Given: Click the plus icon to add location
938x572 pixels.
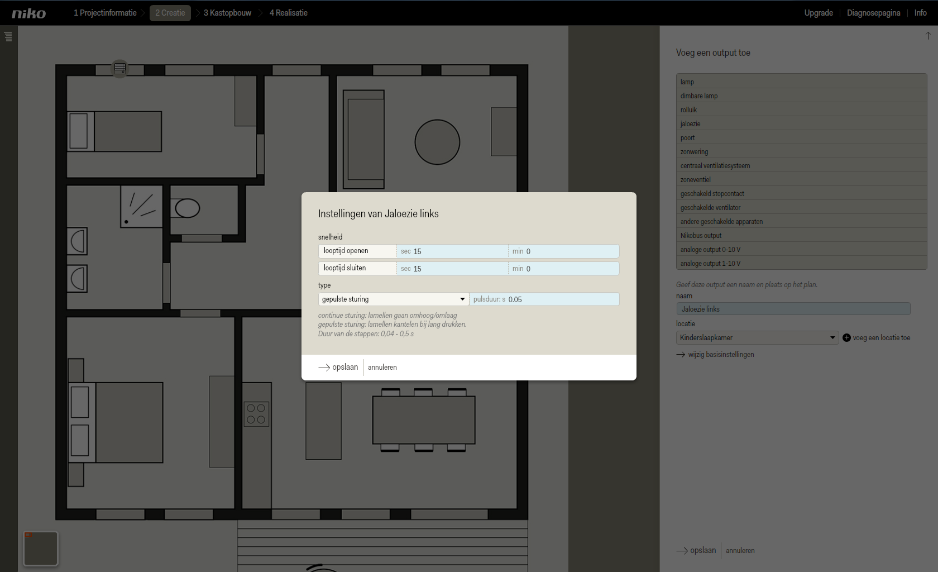Looking at the screenshot, I should coord(846,337).
